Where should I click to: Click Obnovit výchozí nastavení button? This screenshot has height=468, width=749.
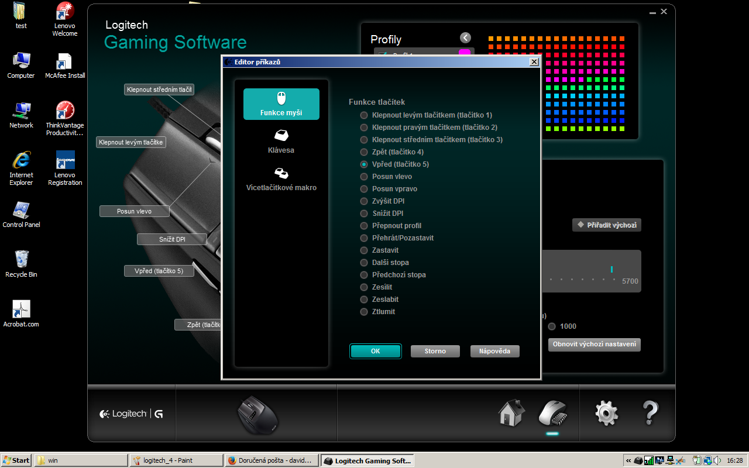(595, 344)
